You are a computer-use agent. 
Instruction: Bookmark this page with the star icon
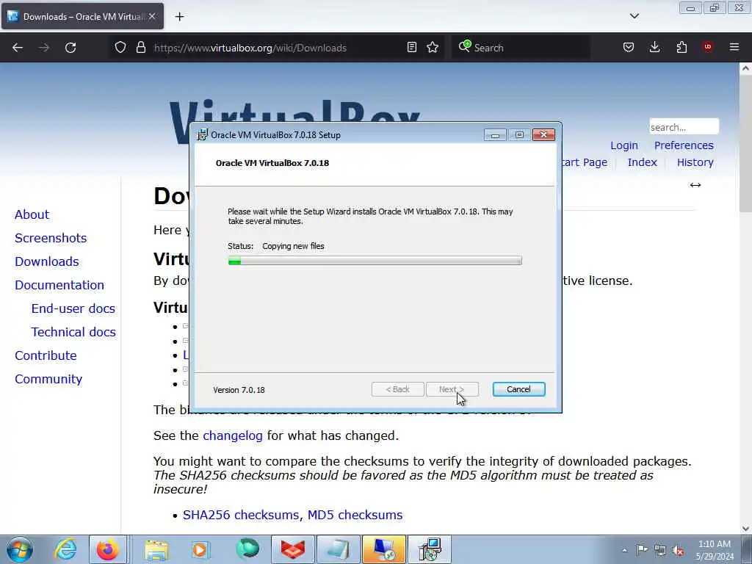(433, 47)
